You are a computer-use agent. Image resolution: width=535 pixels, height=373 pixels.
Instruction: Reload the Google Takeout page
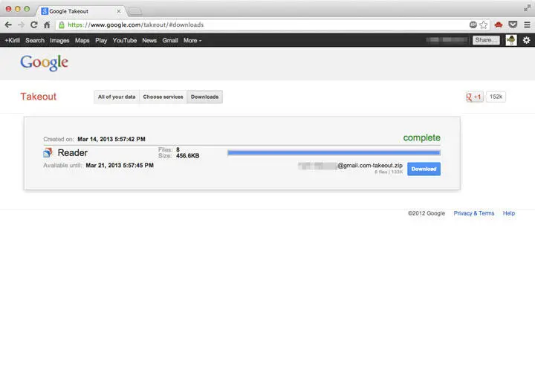click(x=33, y=25)
